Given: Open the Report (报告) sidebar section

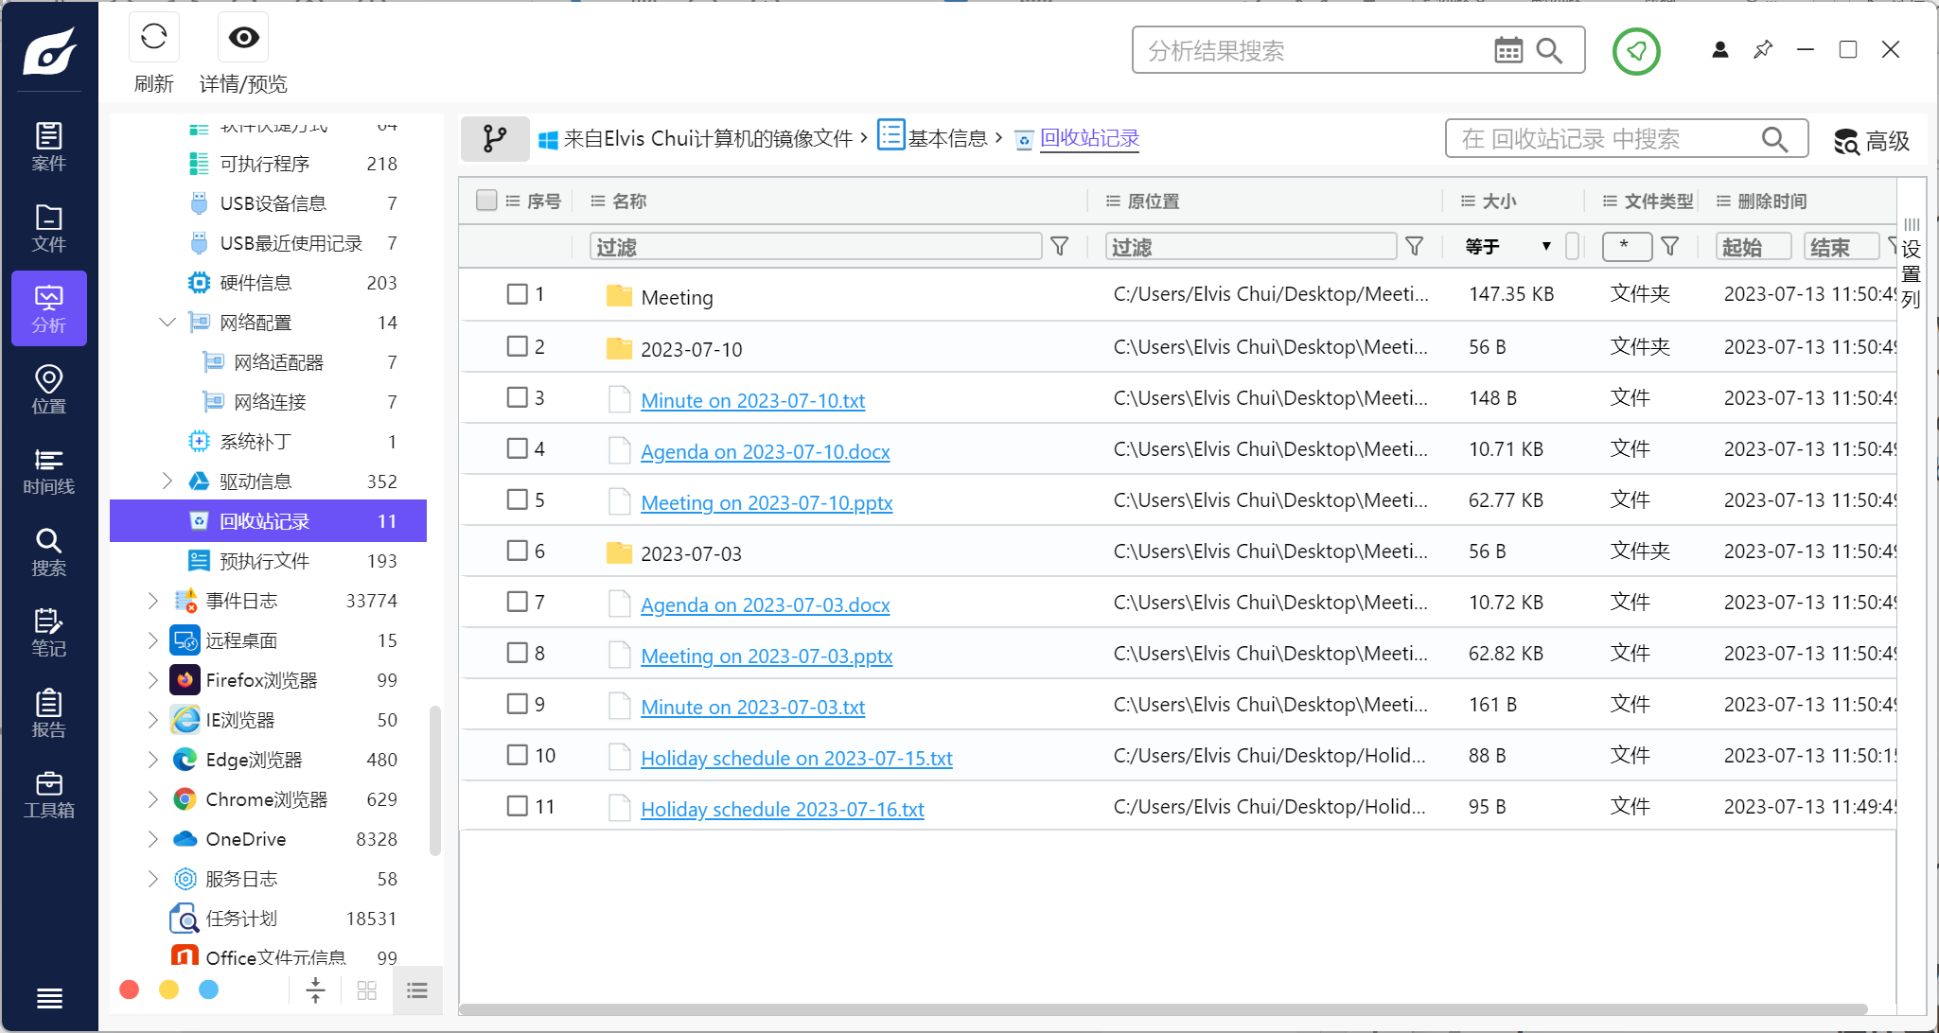Looking at the screenshot, I should (x=48, y=714).
